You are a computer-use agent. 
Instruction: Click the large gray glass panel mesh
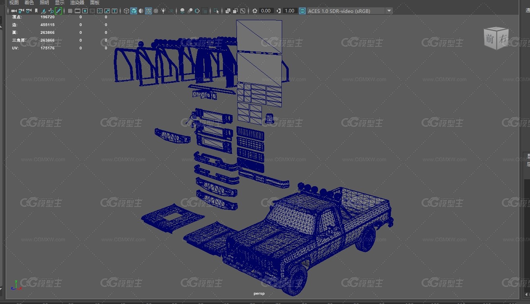point(259,37)
